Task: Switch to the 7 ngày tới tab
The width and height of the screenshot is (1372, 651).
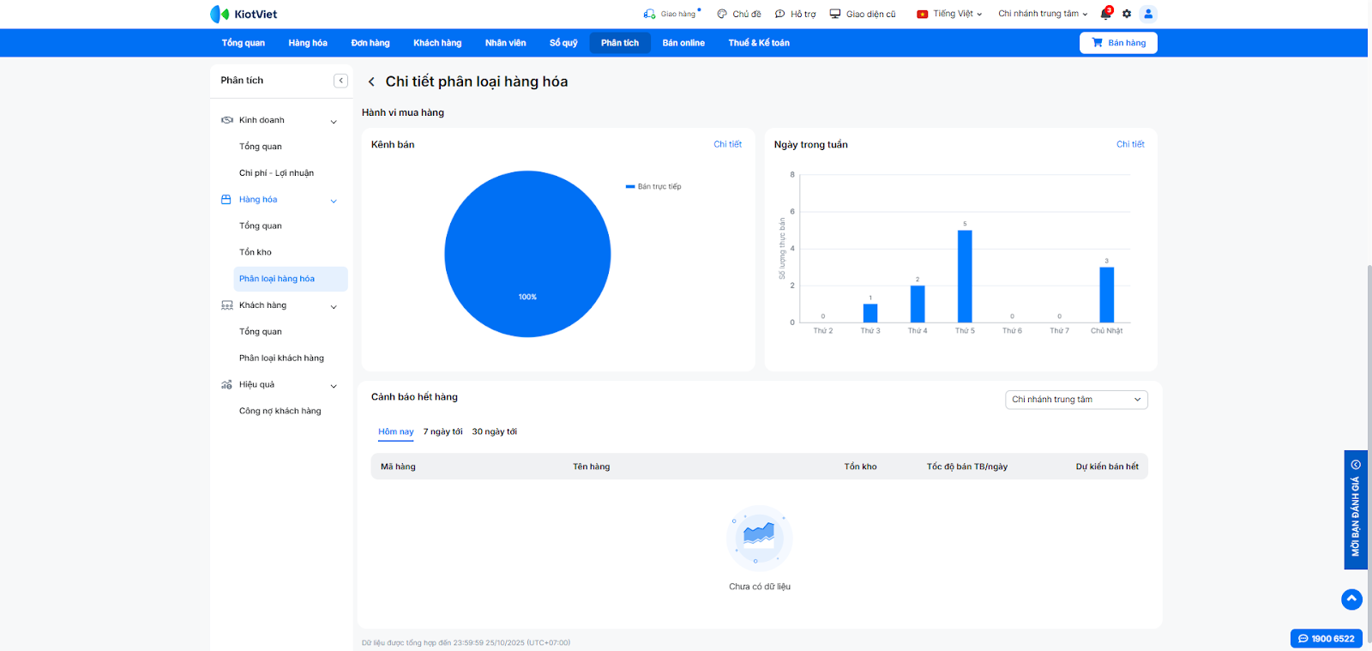Action: click(442, 432)
